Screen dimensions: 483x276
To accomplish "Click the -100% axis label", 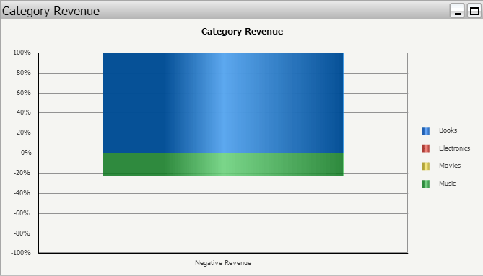I will point(21,253).
